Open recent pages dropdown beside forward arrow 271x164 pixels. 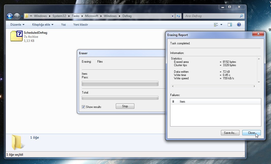(22, 16)
